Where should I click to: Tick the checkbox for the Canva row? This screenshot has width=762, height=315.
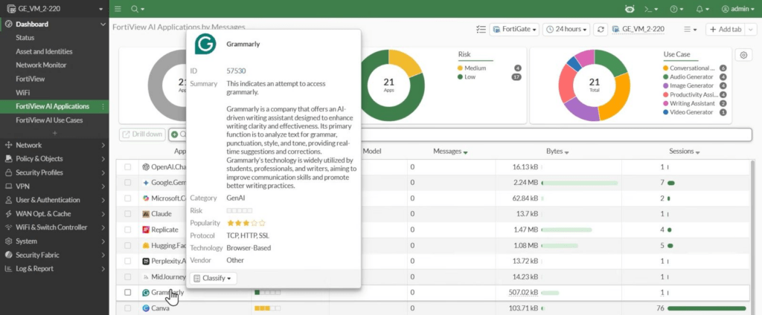[x=128, y=308]
